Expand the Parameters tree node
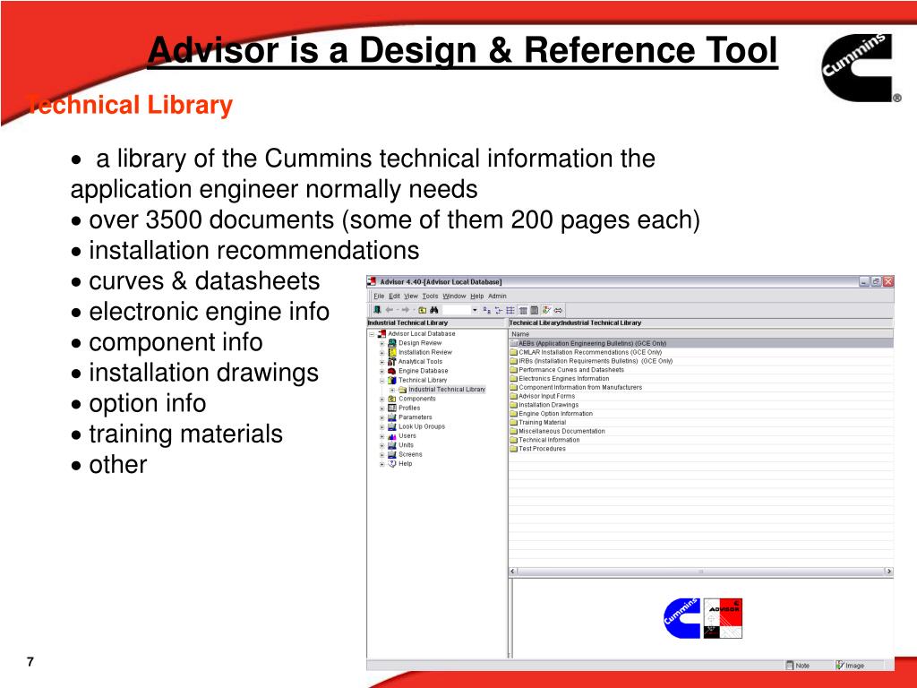 click(x=381, y=417)
